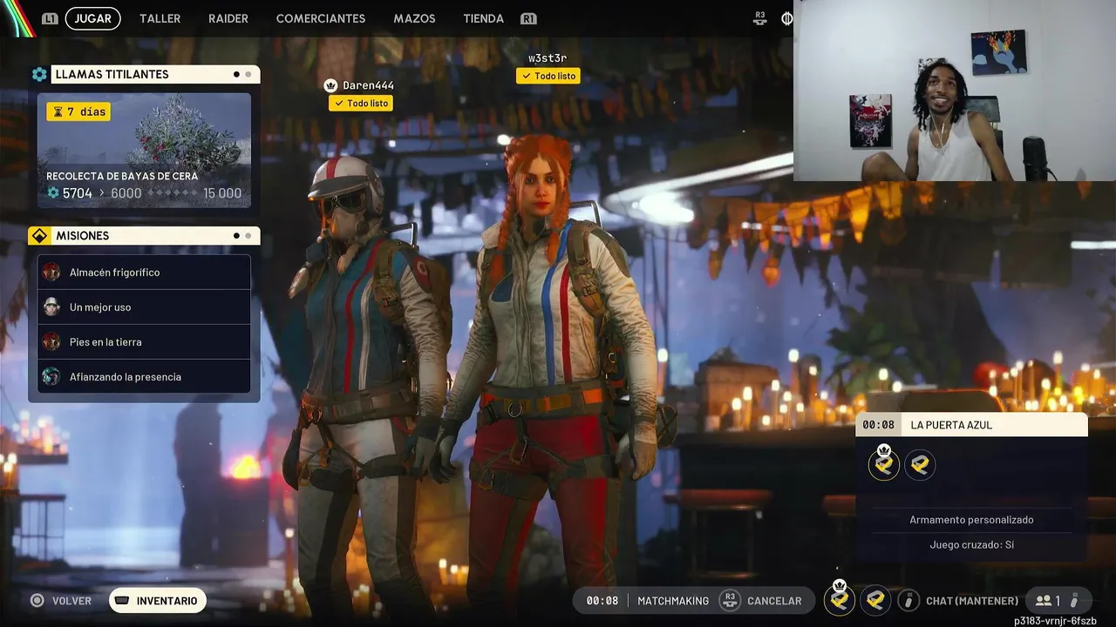Viewport: 1116px width, 627px height.
Task: Click the bottom bar 00:08 matchmaking timer
Action: click(602, 601)
